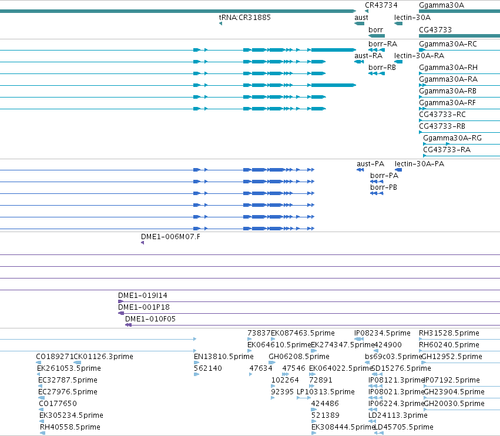Click the DME1-019I14 clone label
This screenshot has width=500, height=436.
tap(143, 296)
